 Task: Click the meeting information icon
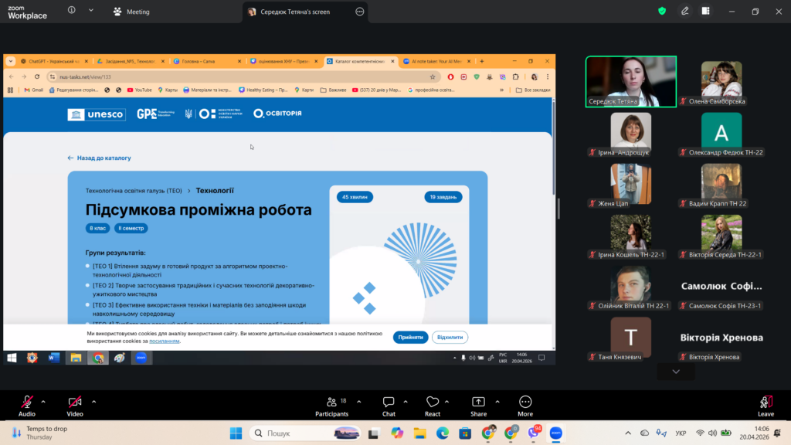72,11
